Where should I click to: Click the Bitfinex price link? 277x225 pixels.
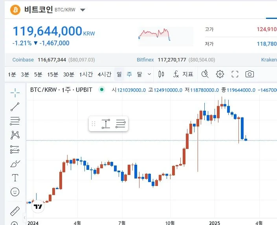coord(145,60)
